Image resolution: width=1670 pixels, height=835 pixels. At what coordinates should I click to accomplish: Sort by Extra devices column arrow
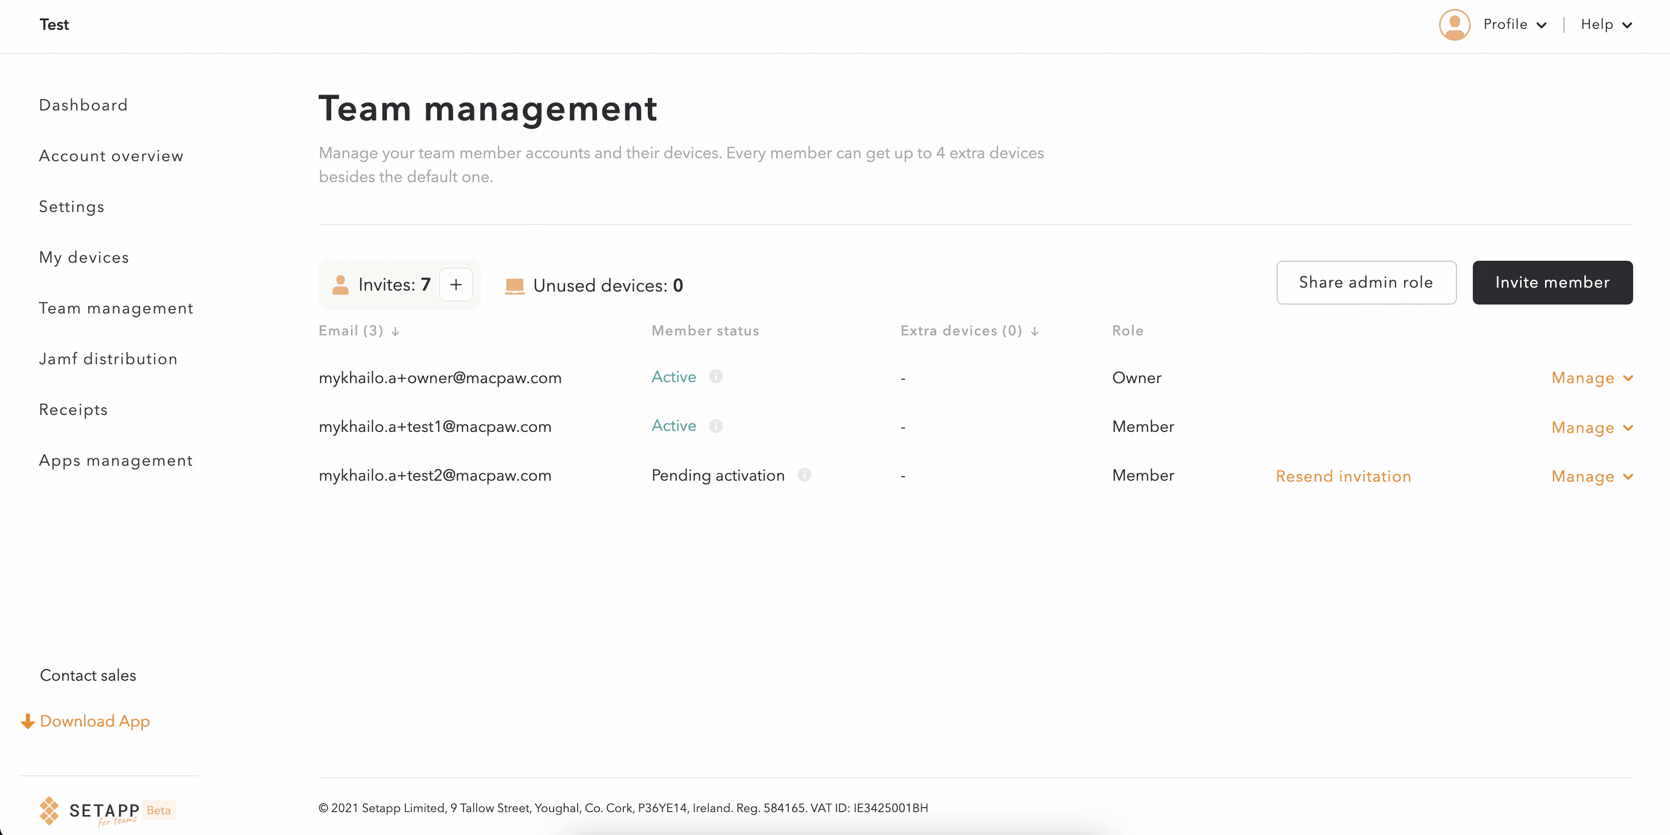[1035, 331]
